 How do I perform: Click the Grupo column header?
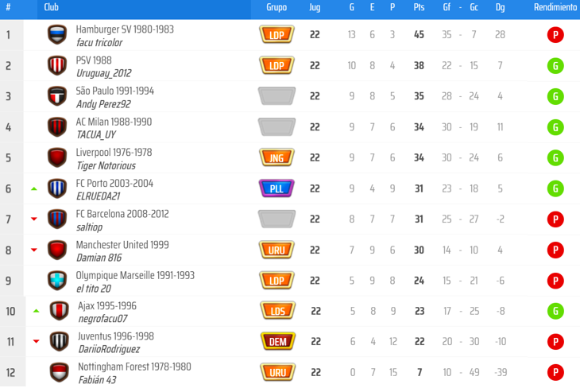click(276, 7)
